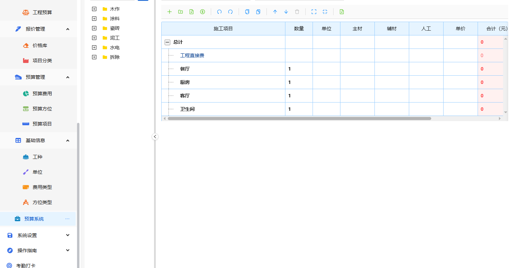Click the 工程直接费 link in table
Image resolution: width=512 pixels, height=268 pixels.
coord(192,55)
